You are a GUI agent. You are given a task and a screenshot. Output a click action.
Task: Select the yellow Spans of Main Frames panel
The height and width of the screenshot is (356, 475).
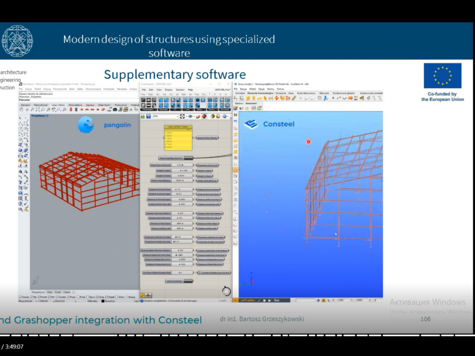pyautogui.click(x=178, y=138)
